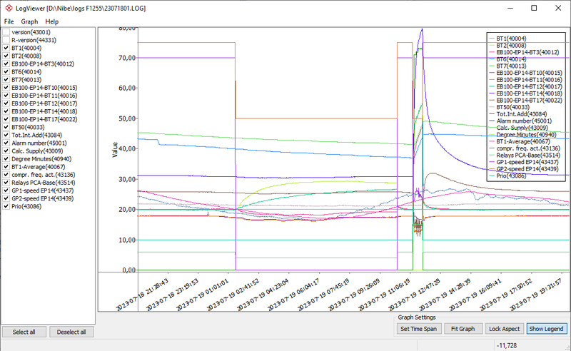Viewport: 571px width, 351px height.
Task: Toggle Tot.Int.Add(43084) checkbox
Action: 6,135
